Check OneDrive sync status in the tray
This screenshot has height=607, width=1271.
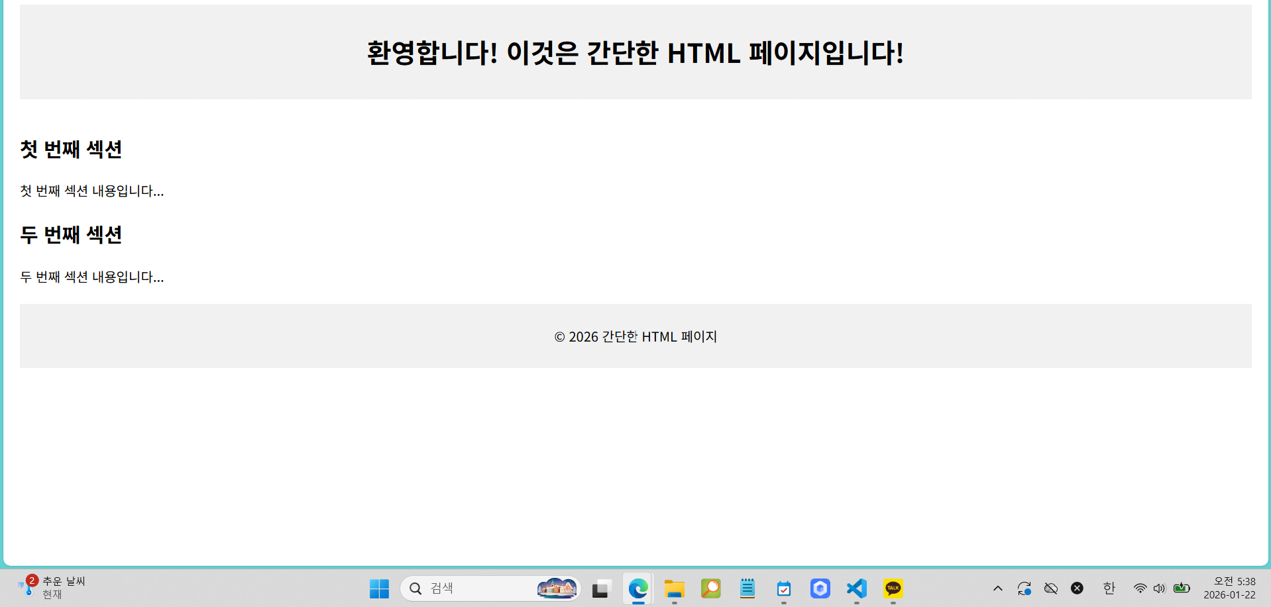point(1024,588)
